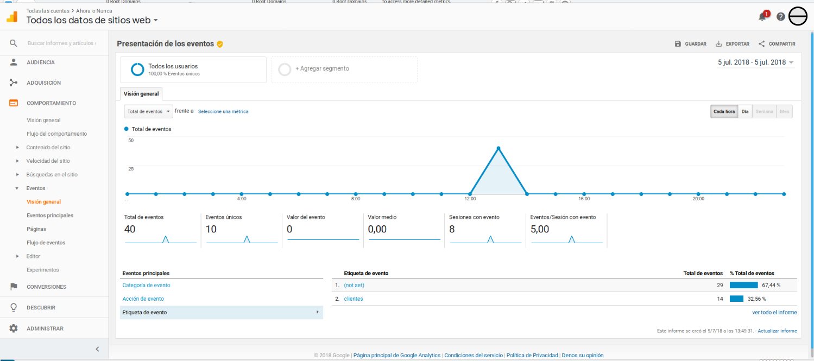Select Eventos principales in the sidebar menu

(51, 215)
